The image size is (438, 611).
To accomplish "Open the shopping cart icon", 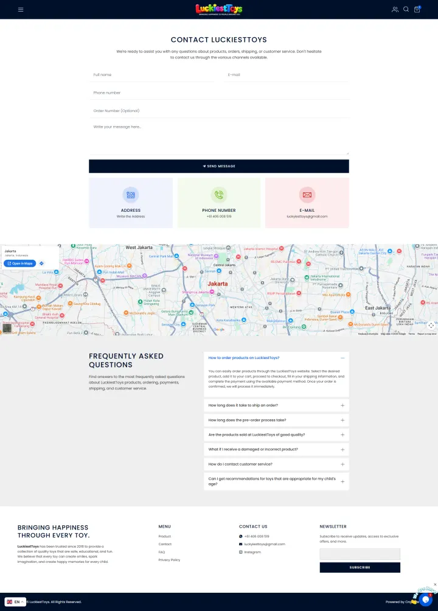I will pos(417,9).
